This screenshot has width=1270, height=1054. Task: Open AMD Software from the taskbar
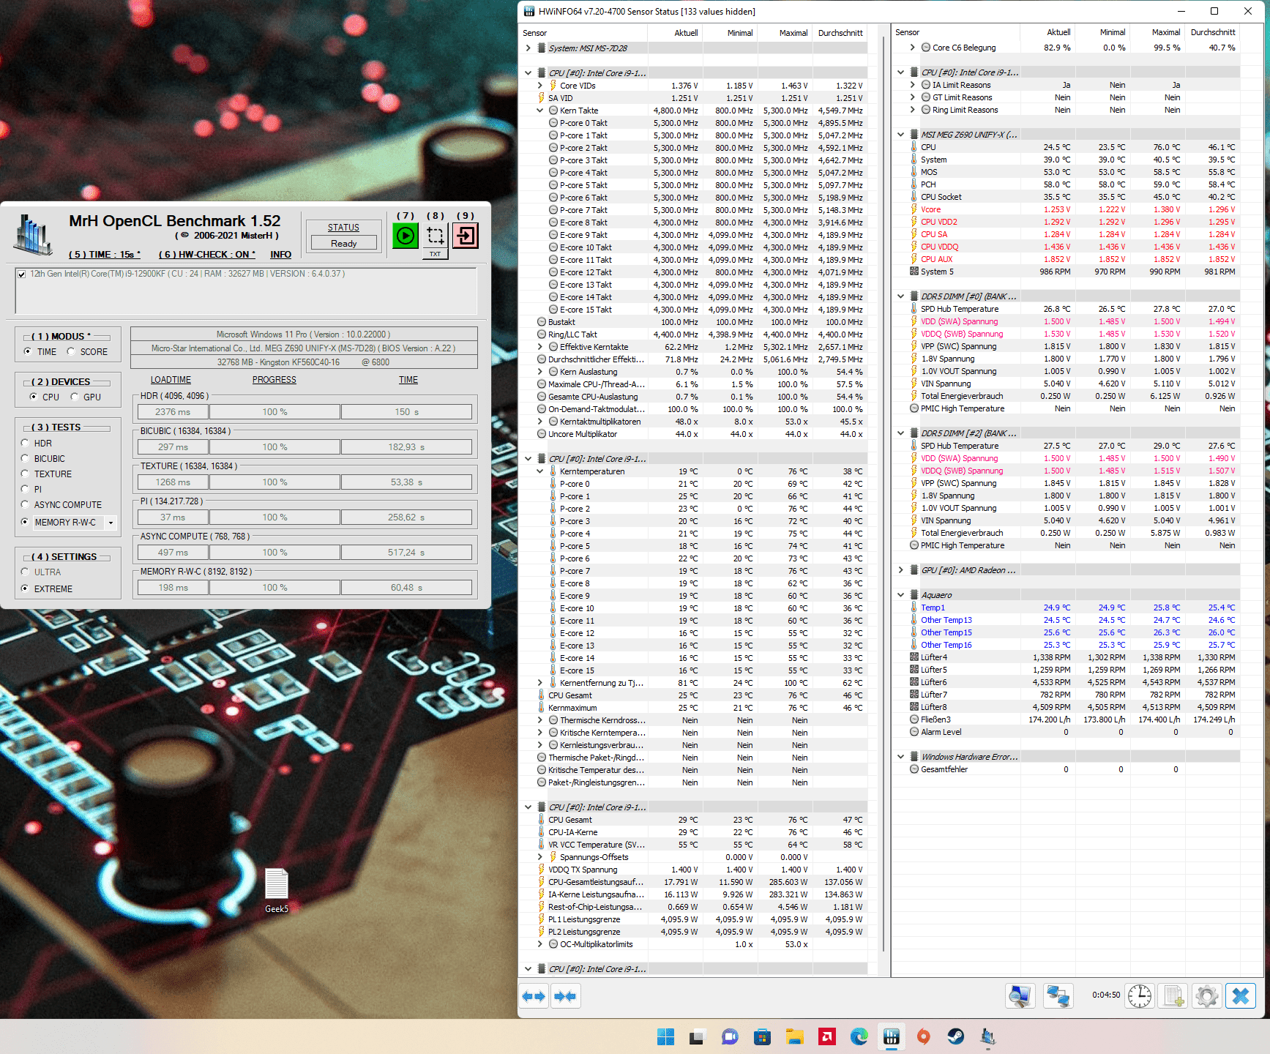tap(826, 1036)
